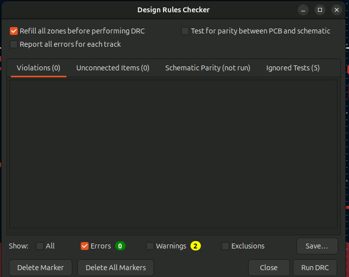The width and height of the screenshot is (349, 277).
Task: Click the yellow warnings count badge
Action: click(196, 246)
